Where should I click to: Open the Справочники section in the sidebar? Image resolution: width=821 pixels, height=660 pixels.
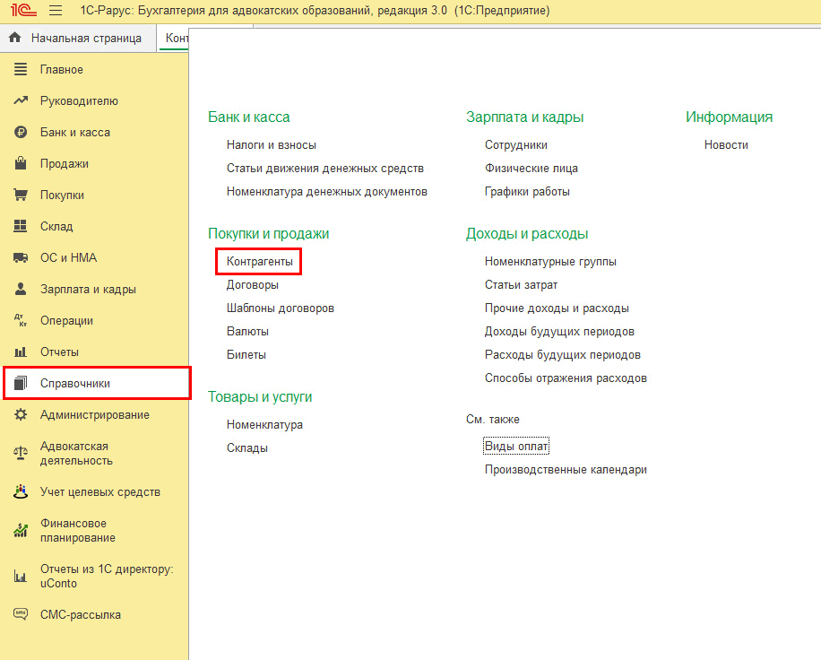[x=75, y=384]
